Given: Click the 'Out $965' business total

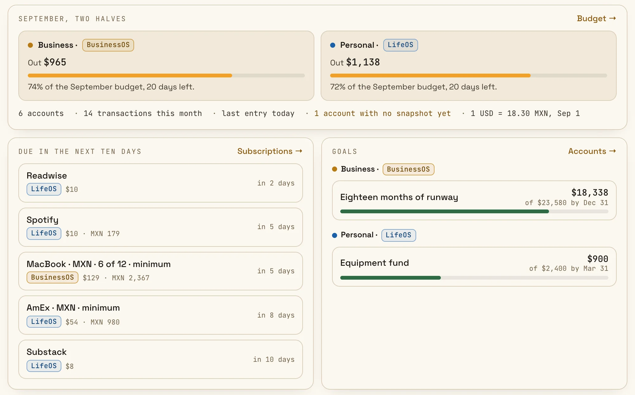Looking at the screenshot, I should click(47, 62).
